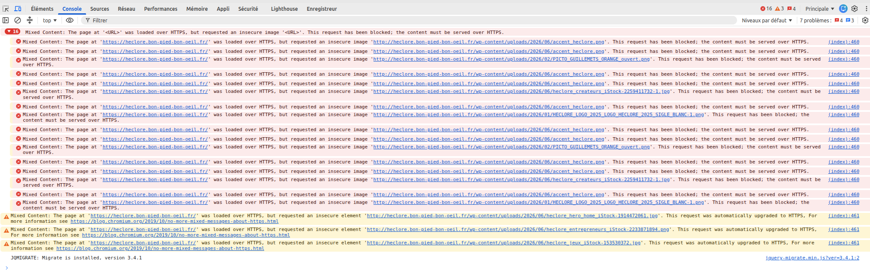Image resolution: width=870 pixels, height=271 pixels.
Task: Open the jquery-migrate.min.js source link
Action: (x=812, y=258)
